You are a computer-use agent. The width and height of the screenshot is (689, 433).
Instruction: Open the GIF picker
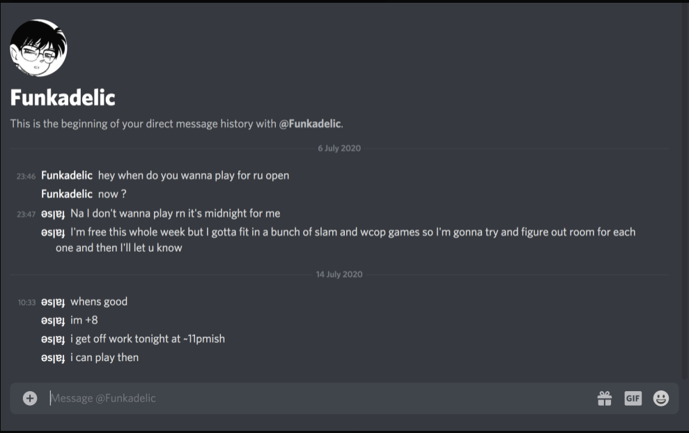point(633,398)
